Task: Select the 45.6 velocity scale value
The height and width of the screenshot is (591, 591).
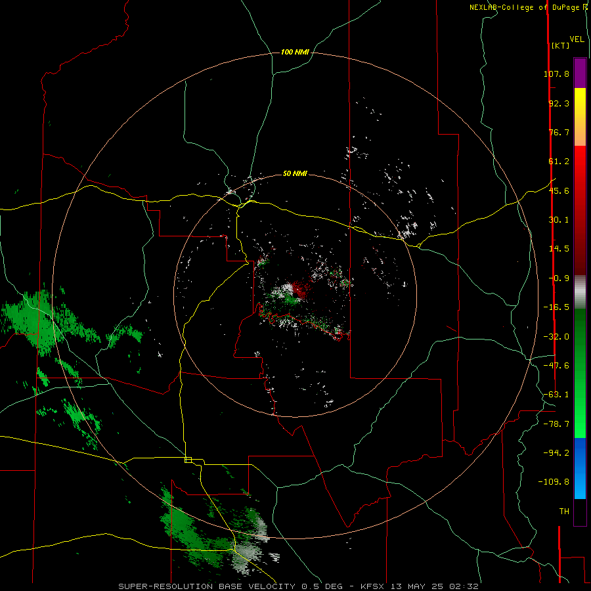Action: click(x=559, y=190)
